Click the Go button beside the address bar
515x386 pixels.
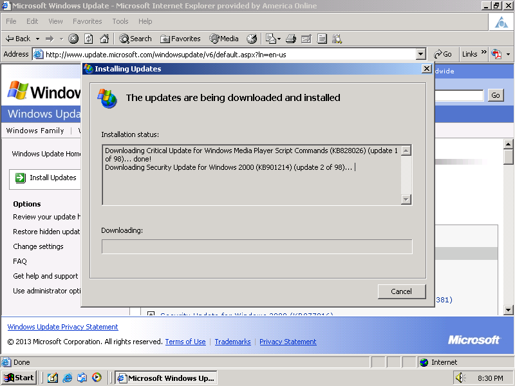[x=442, y=54]
